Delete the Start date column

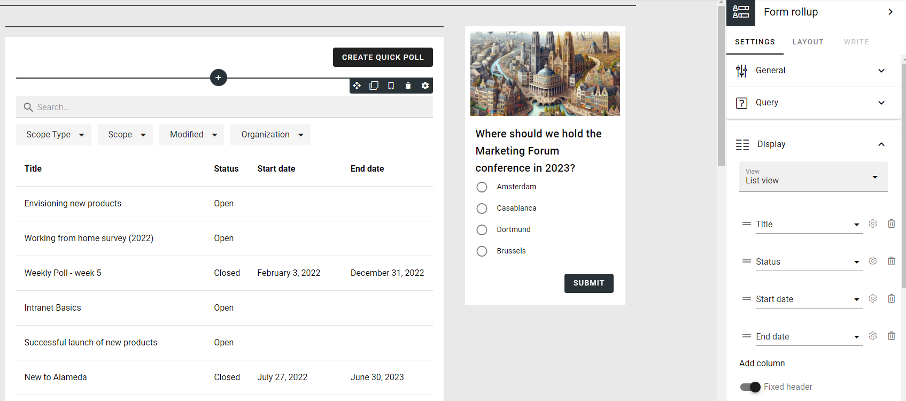pos(892,298)
